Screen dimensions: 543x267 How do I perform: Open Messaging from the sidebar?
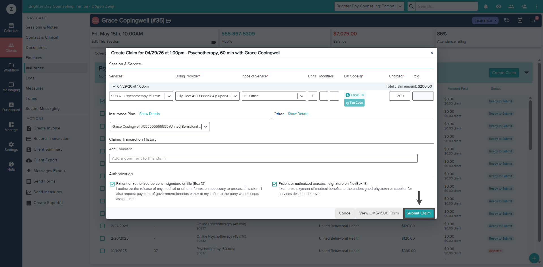pyautogui.click(x=11, y=87)
